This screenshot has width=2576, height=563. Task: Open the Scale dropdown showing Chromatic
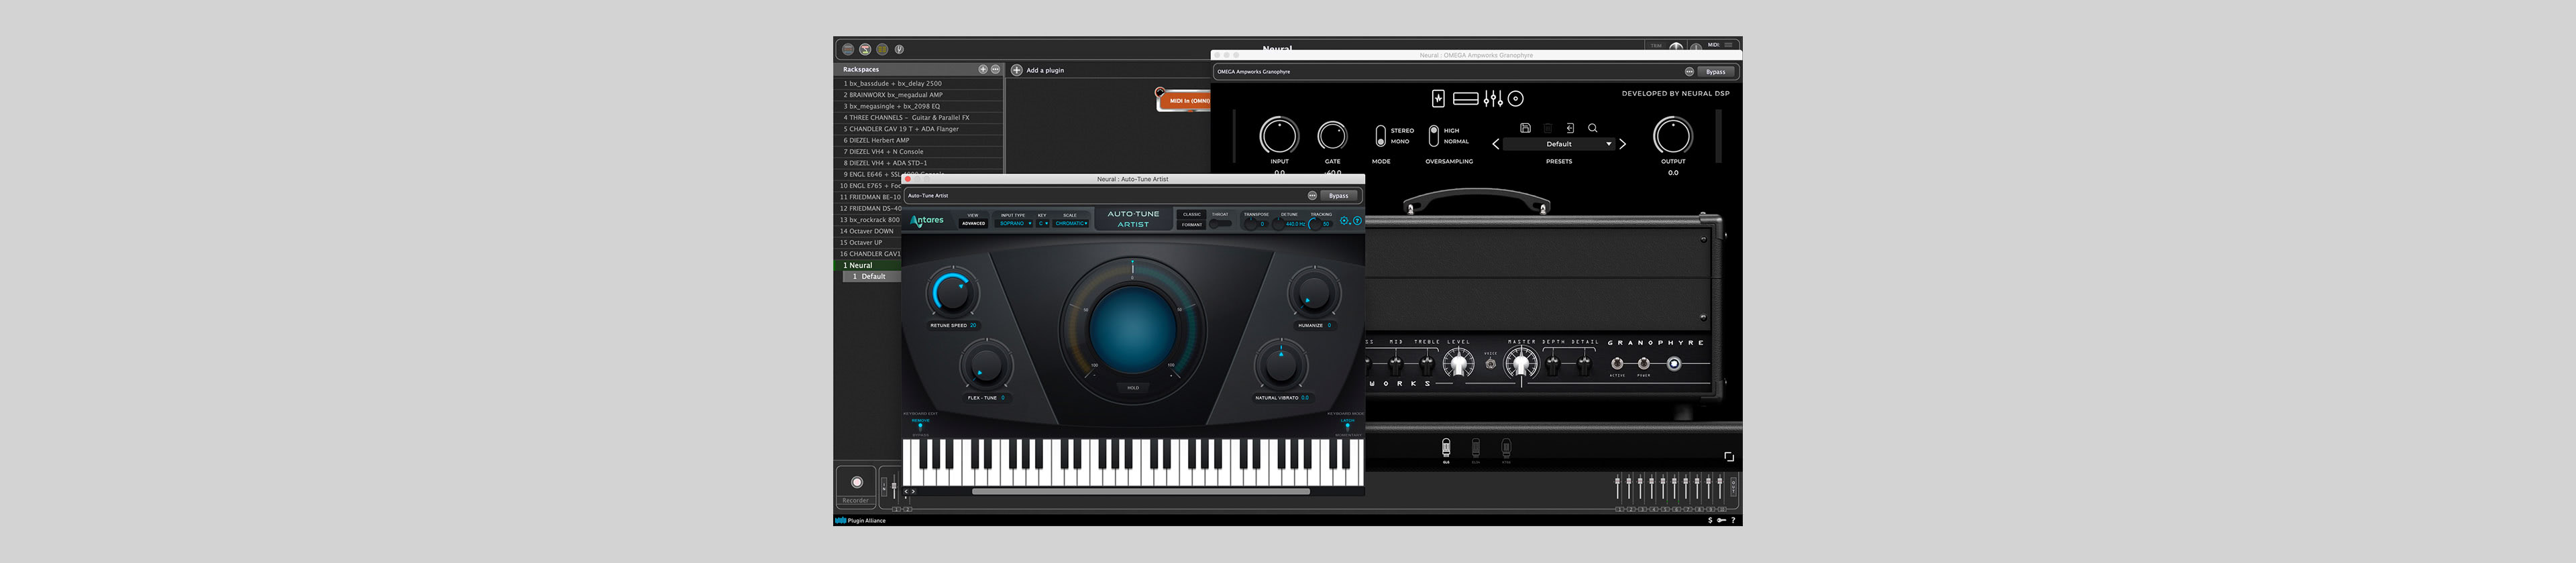(1071, 224)
